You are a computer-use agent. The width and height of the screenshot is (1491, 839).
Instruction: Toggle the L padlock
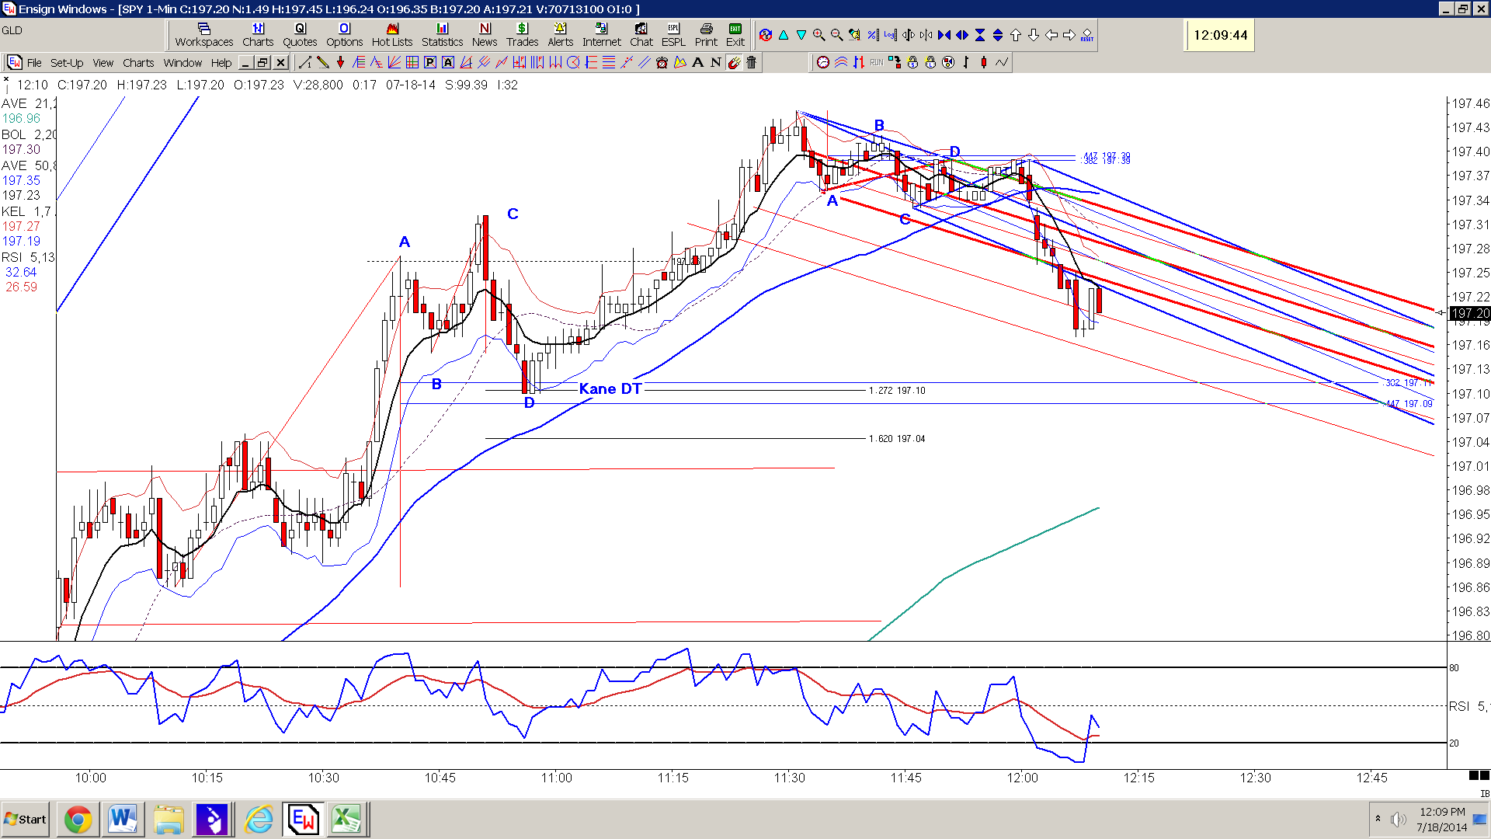[x=930, y=63]
